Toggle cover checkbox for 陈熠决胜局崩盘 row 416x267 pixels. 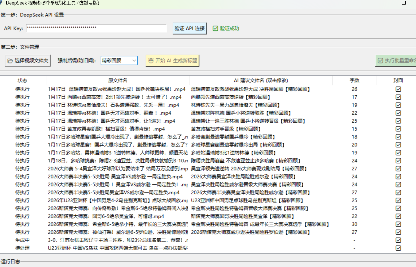(398, 161)
